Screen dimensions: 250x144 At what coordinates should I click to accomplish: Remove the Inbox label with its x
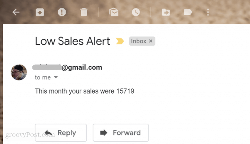(151, 41)
